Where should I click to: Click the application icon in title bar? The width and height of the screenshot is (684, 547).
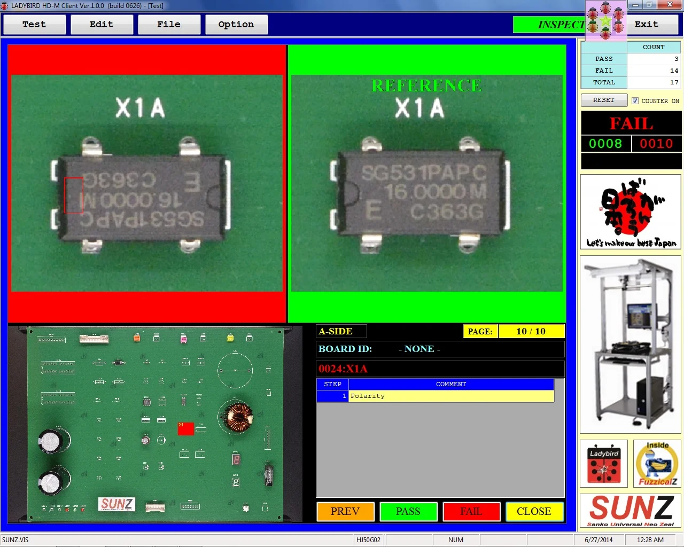(5, 6)
